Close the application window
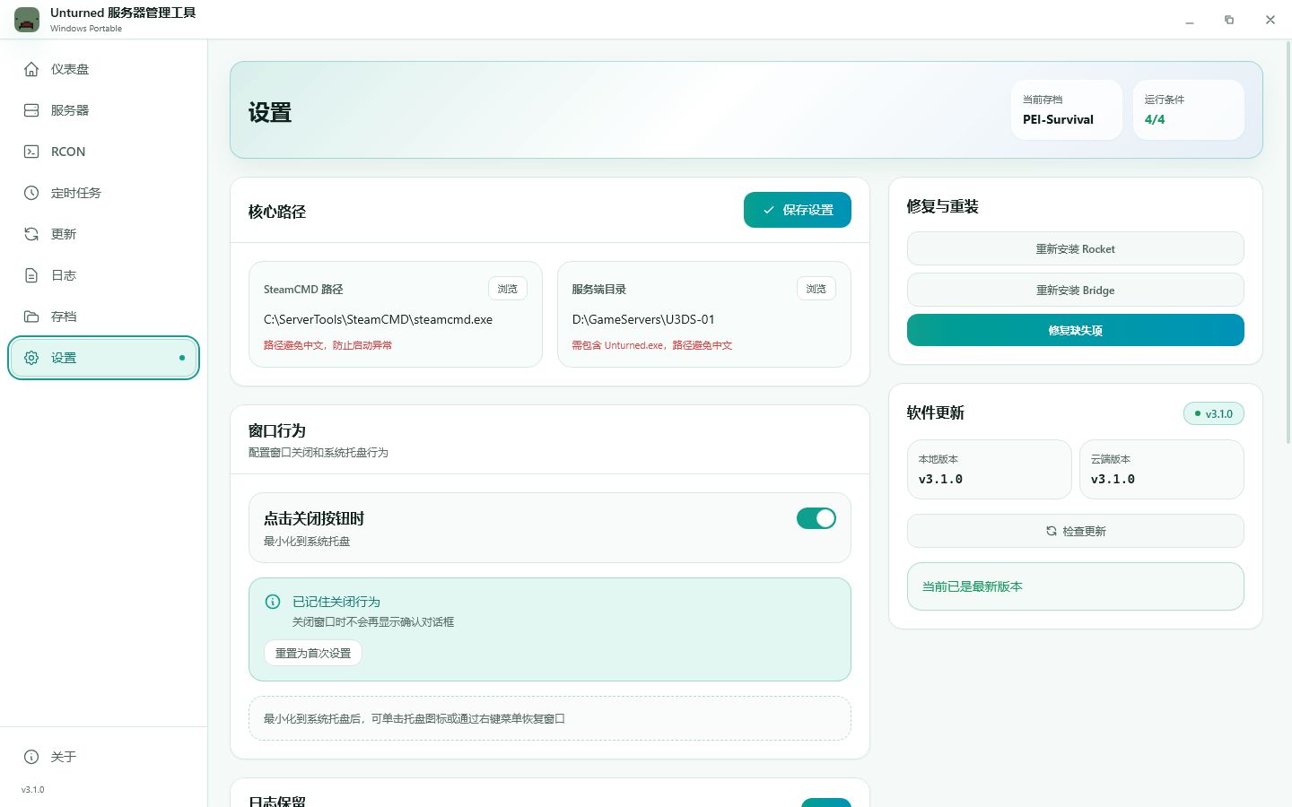The height and width of the screenshot is (807, 1292). 1270,20
